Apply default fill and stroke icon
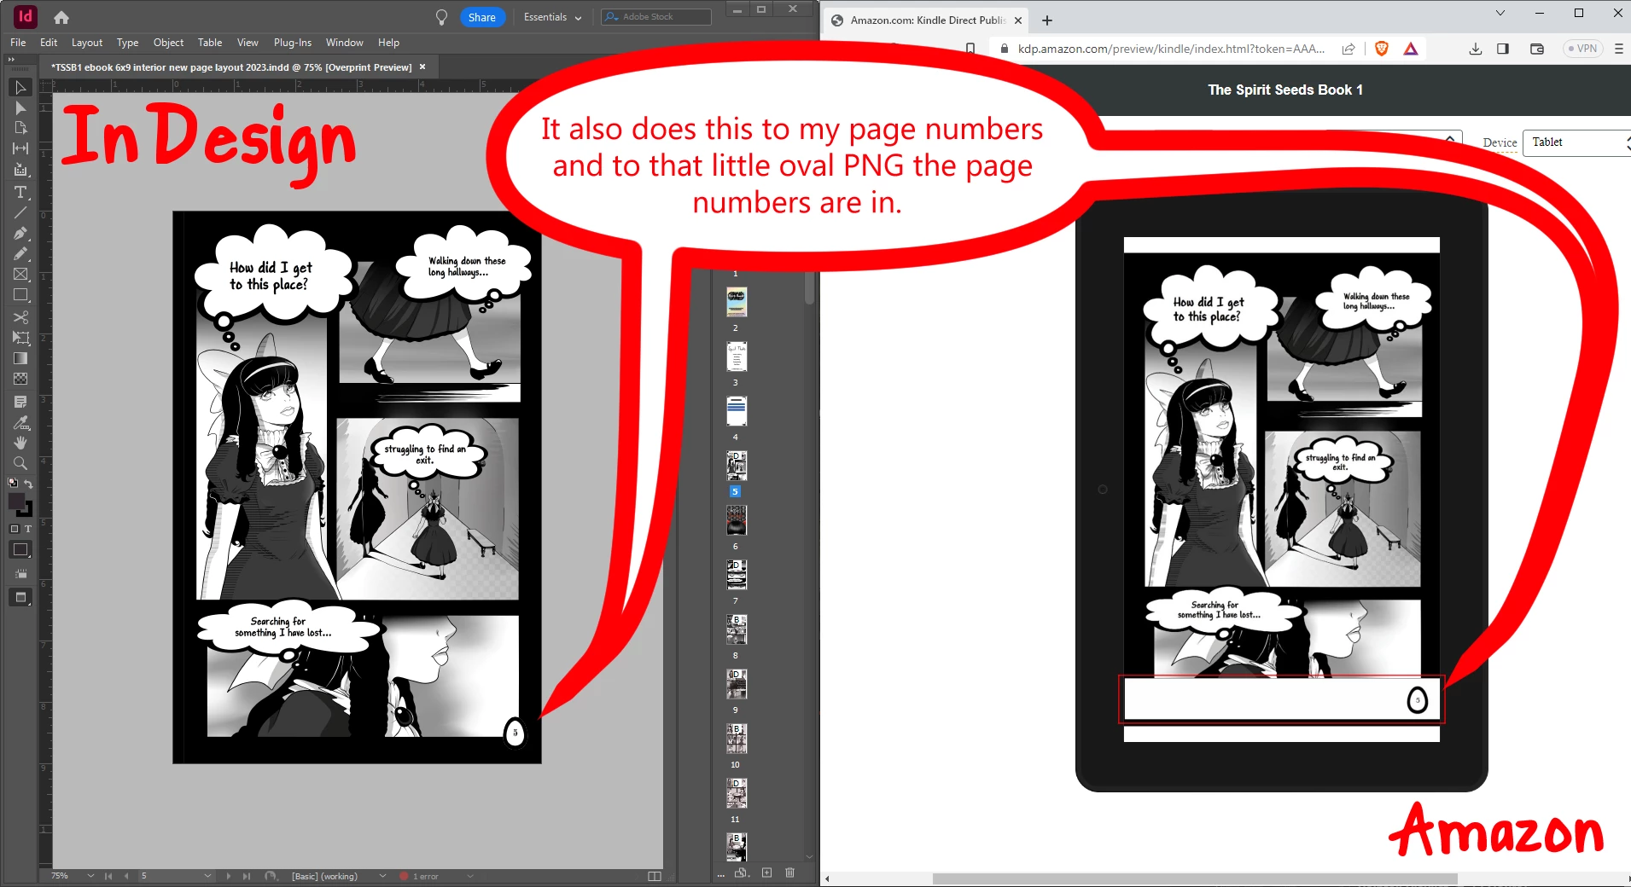Viewport: 1631px width, 887px height. 13,484
